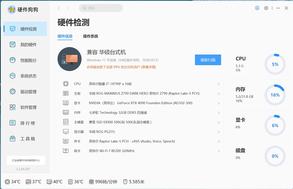Click the 显卡 graphics card icon
The width and height of the screenshot is (293, 189).
[x=66, y=103]
